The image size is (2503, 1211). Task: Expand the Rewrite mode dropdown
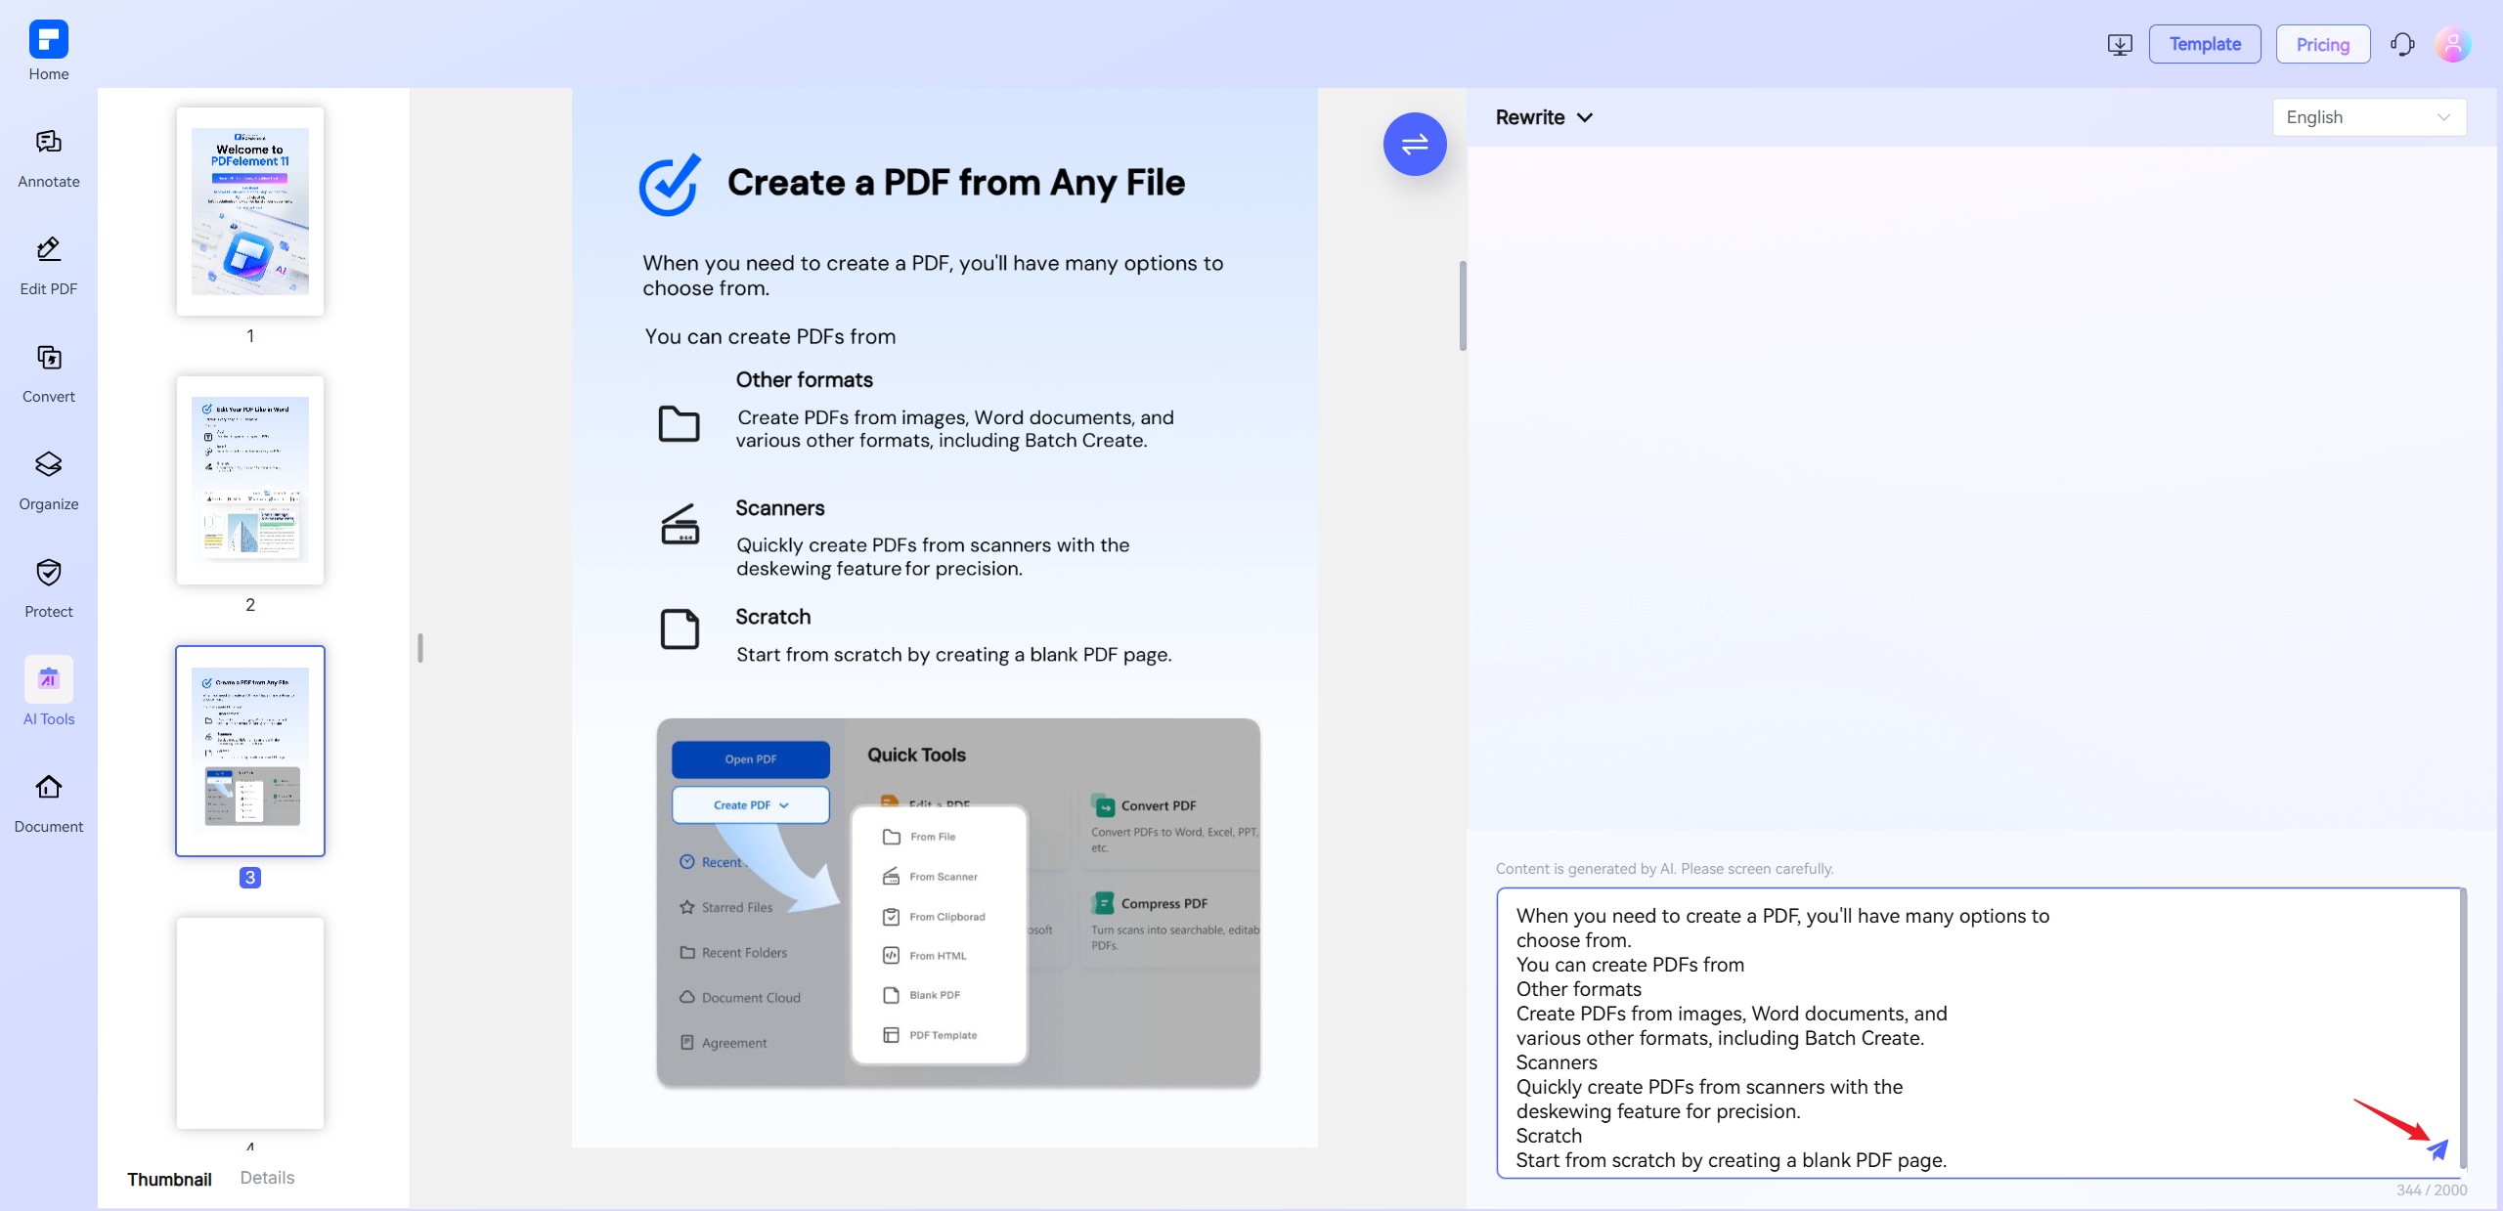1544,117
